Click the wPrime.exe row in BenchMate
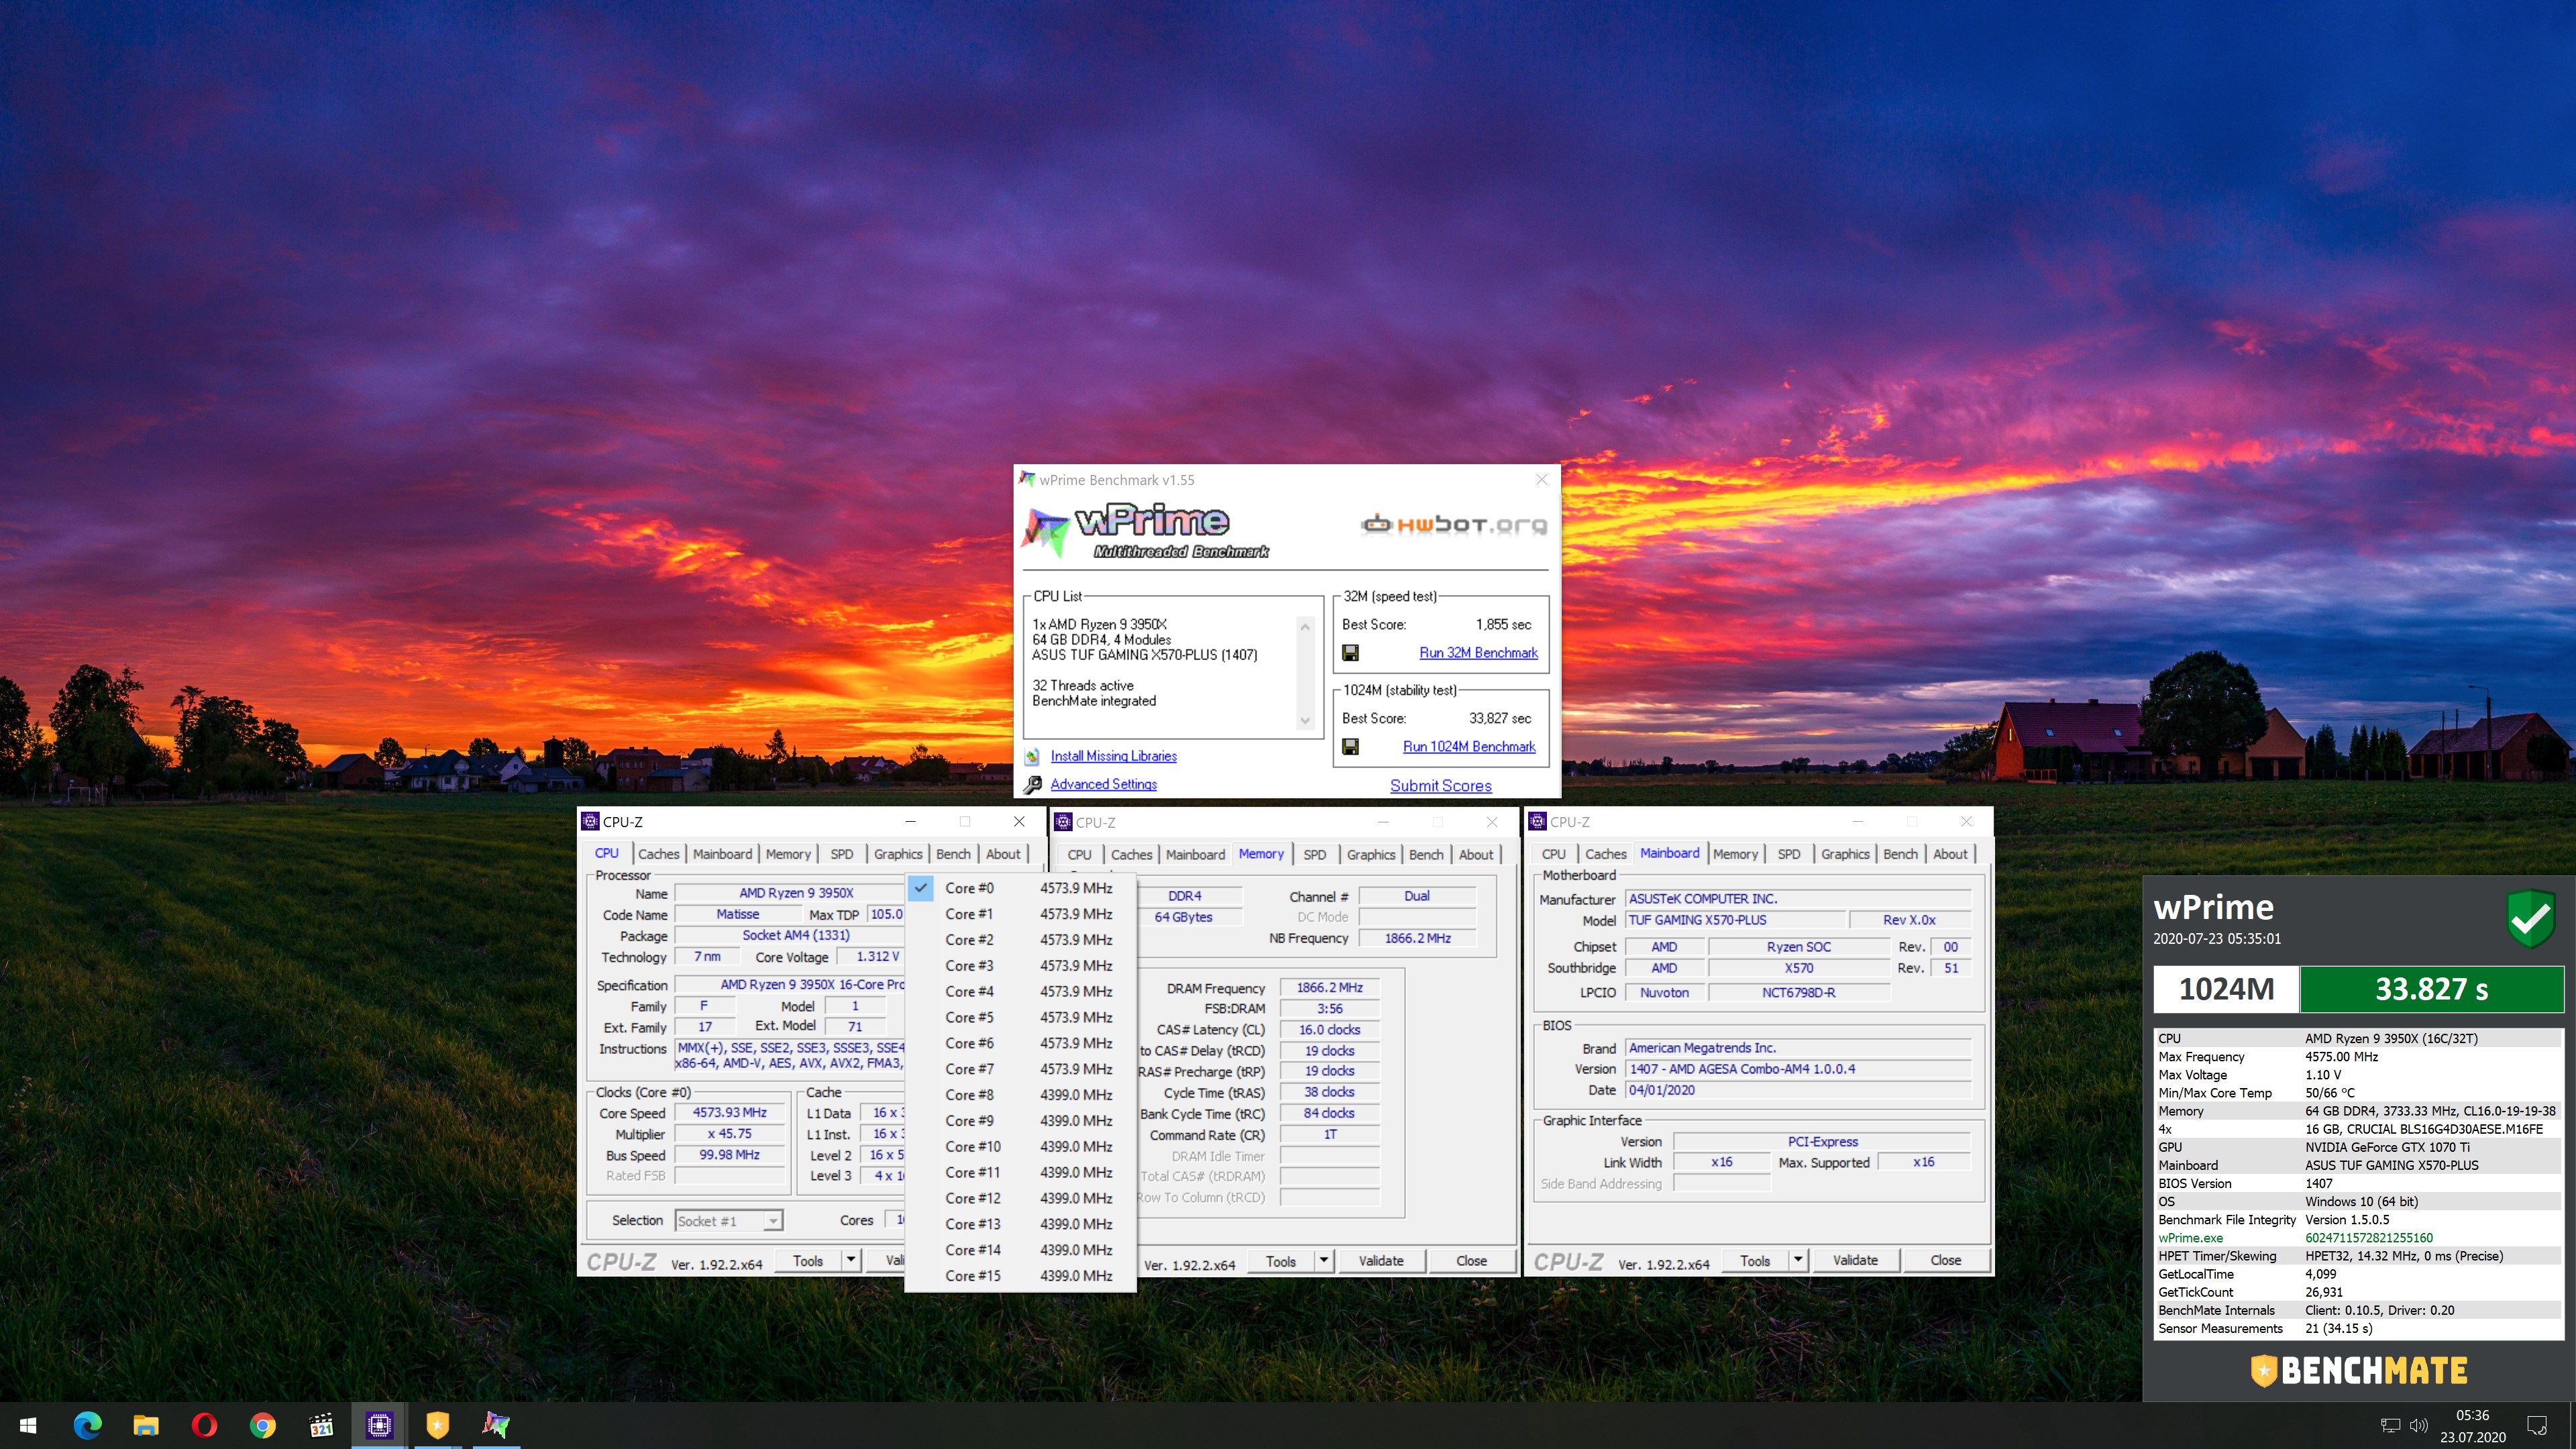 [x=2358, y=1238]
